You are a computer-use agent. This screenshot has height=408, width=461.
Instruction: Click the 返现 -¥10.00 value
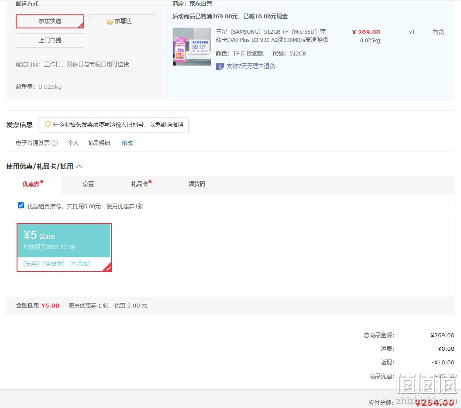coord(443,363)
